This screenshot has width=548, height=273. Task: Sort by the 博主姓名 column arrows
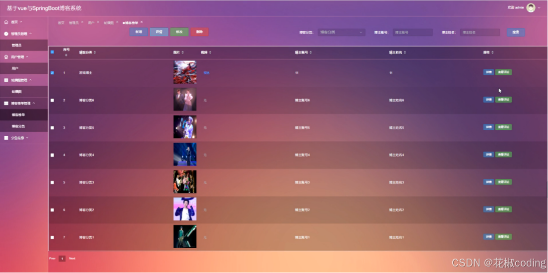(405, 53)
